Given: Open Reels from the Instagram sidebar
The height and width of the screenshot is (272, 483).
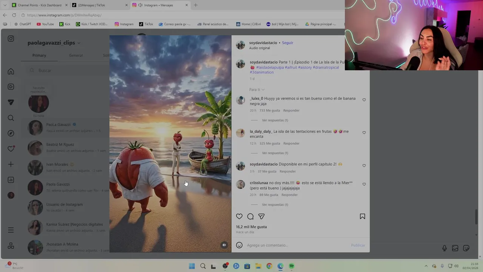Looking at the screenshot, I should point(11,87).
